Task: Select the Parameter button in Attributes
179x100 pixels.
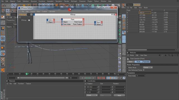Action: tap(146, 62)
